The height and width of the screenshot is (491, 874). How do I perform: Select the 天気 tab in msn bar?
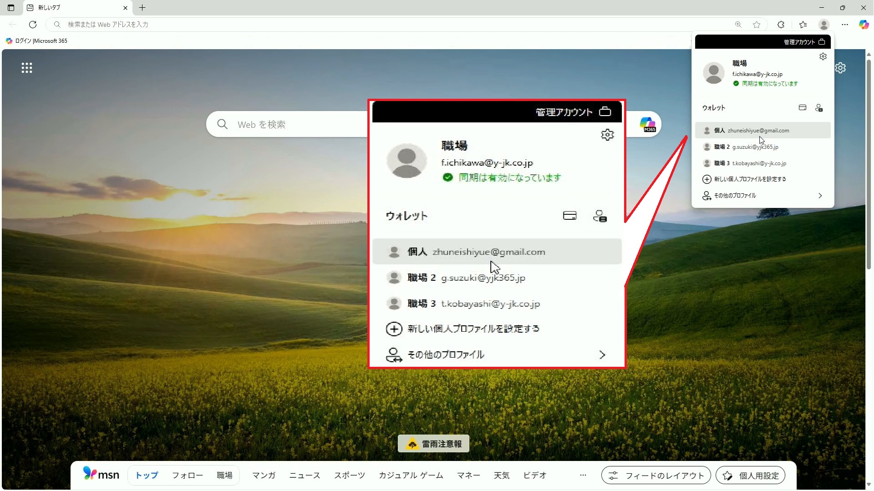coord(502,476)
